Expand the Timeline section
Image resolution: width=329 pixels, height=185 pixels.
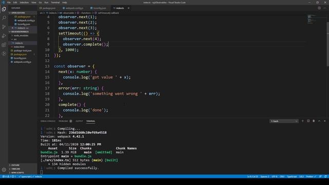pos(23,169)
